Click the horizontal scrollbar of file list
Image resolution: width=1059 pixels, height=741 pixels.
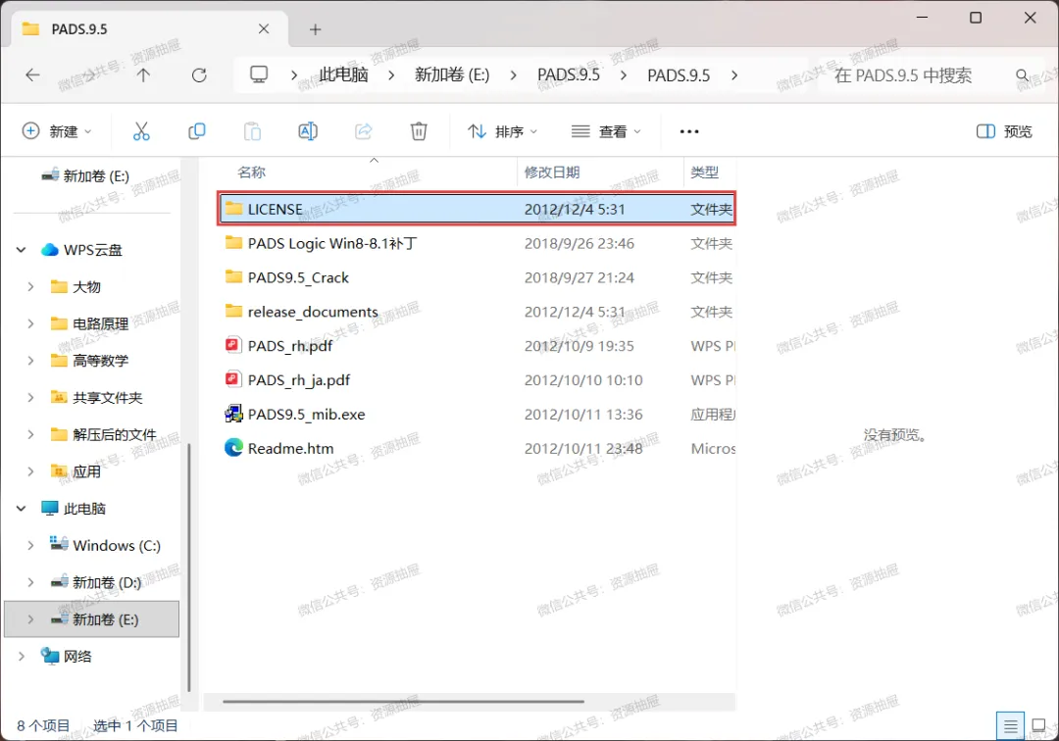click(403, 701)
